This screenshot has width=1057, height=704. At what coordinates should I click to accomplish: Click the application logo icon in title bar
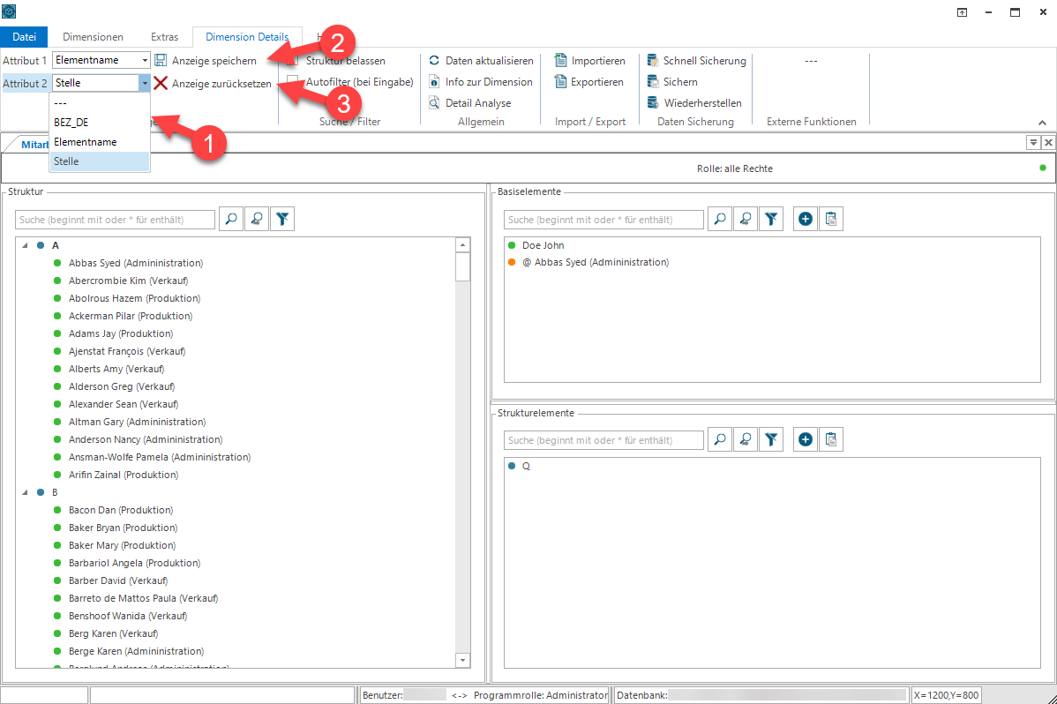9,11
